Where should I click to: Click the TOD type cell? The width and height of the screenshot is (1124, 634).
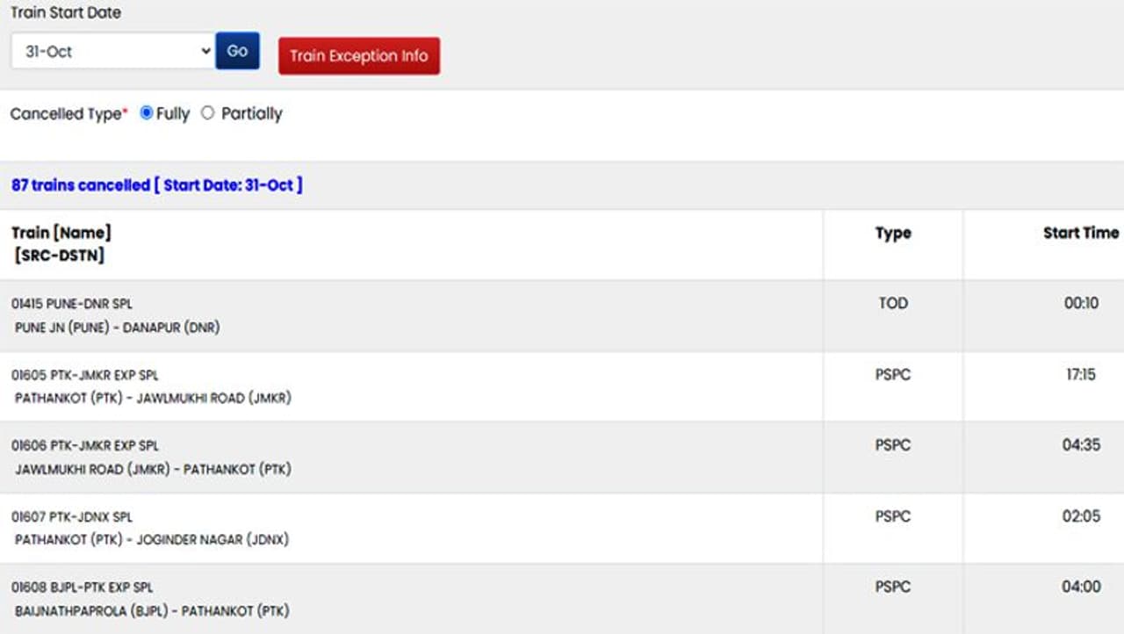pyautogui.click(x=893, y=304)
